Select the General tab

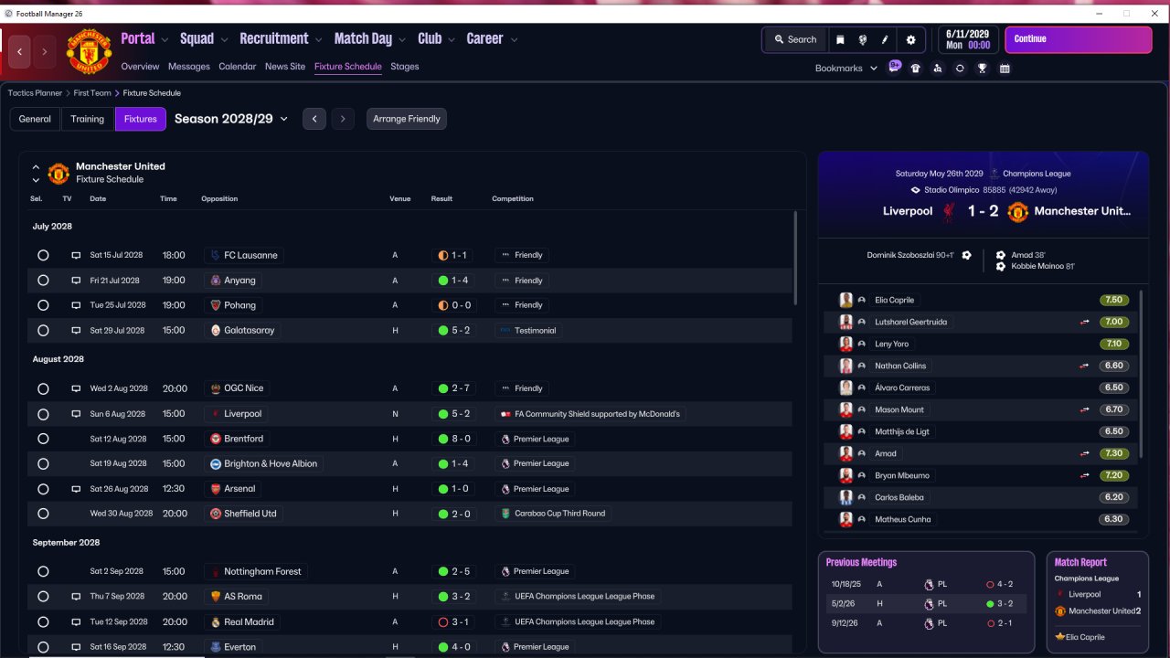pyautogui.click(x=35, y=119)
